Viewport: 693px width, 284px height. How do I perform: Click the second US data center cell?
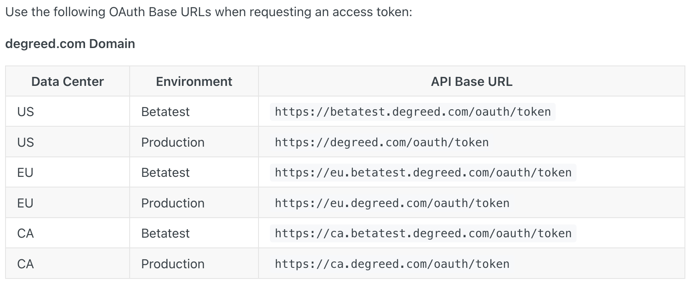[26, 142]
